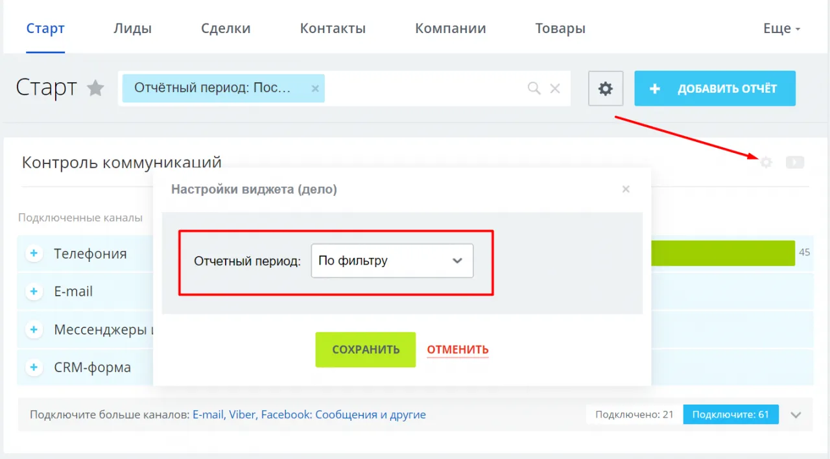Expand the Телефония channel row
This screenshot has width=830, height=459.
pyautogui.click(x=34, y=253)
